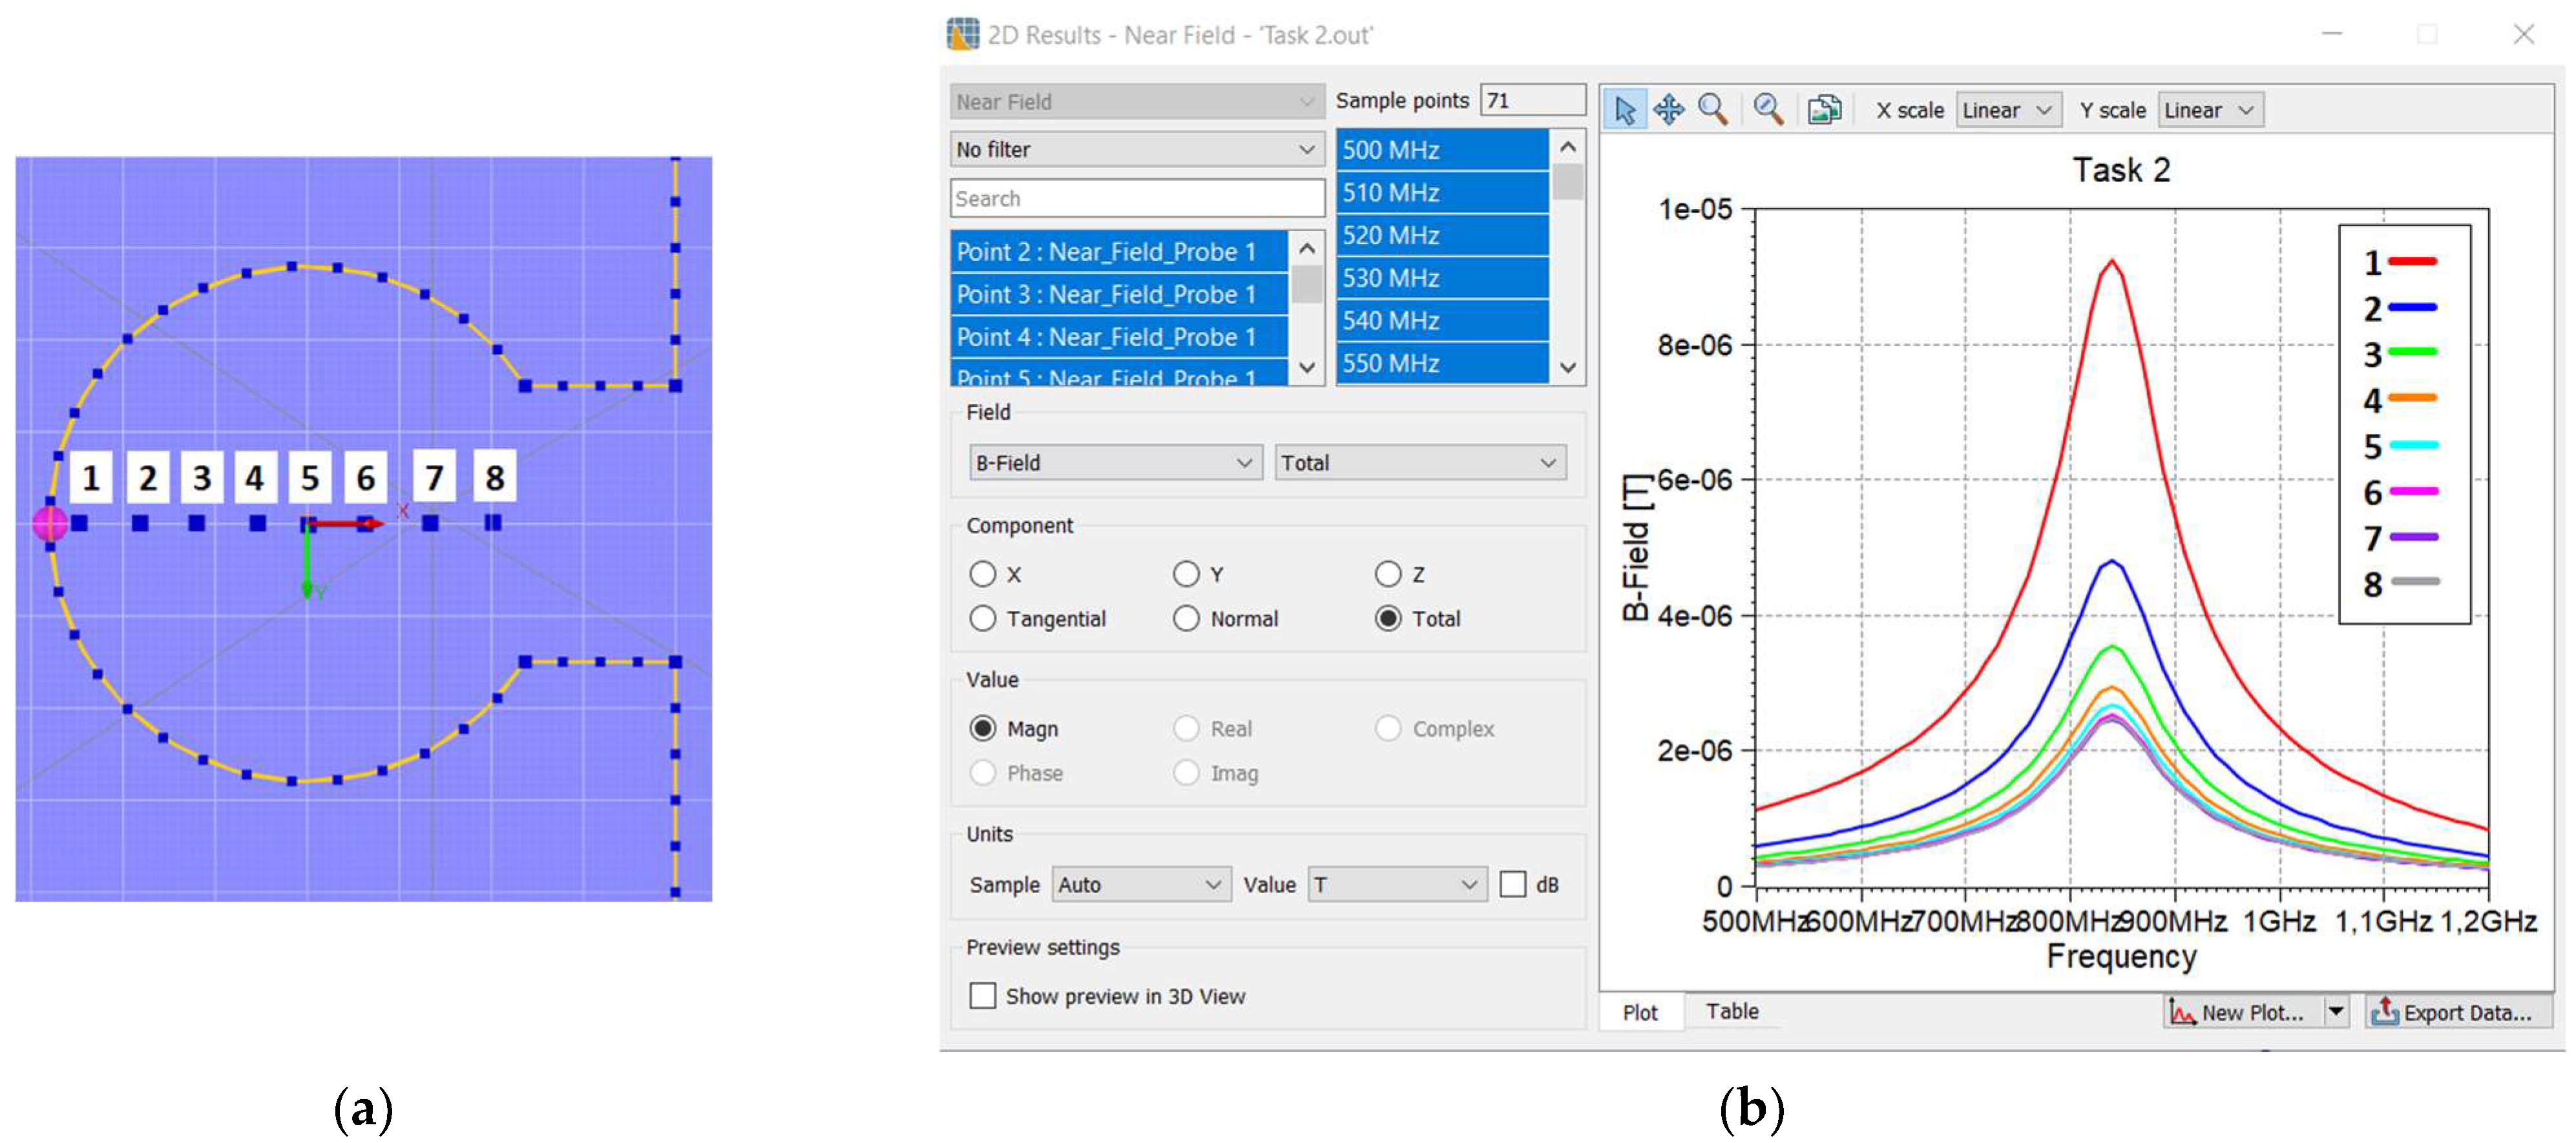Select the Magn value radio button
Screen dimensions: 2576x1143
(983, 728)
